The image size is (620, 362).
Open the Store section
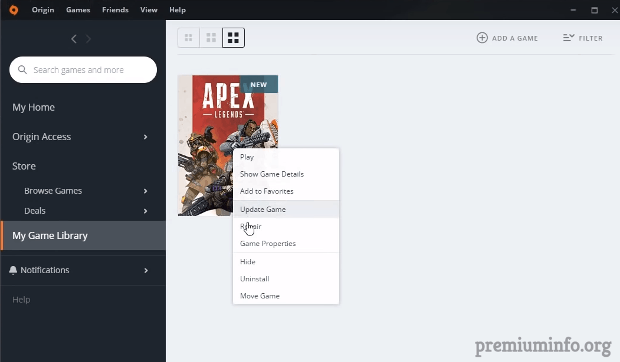(24, 166)
